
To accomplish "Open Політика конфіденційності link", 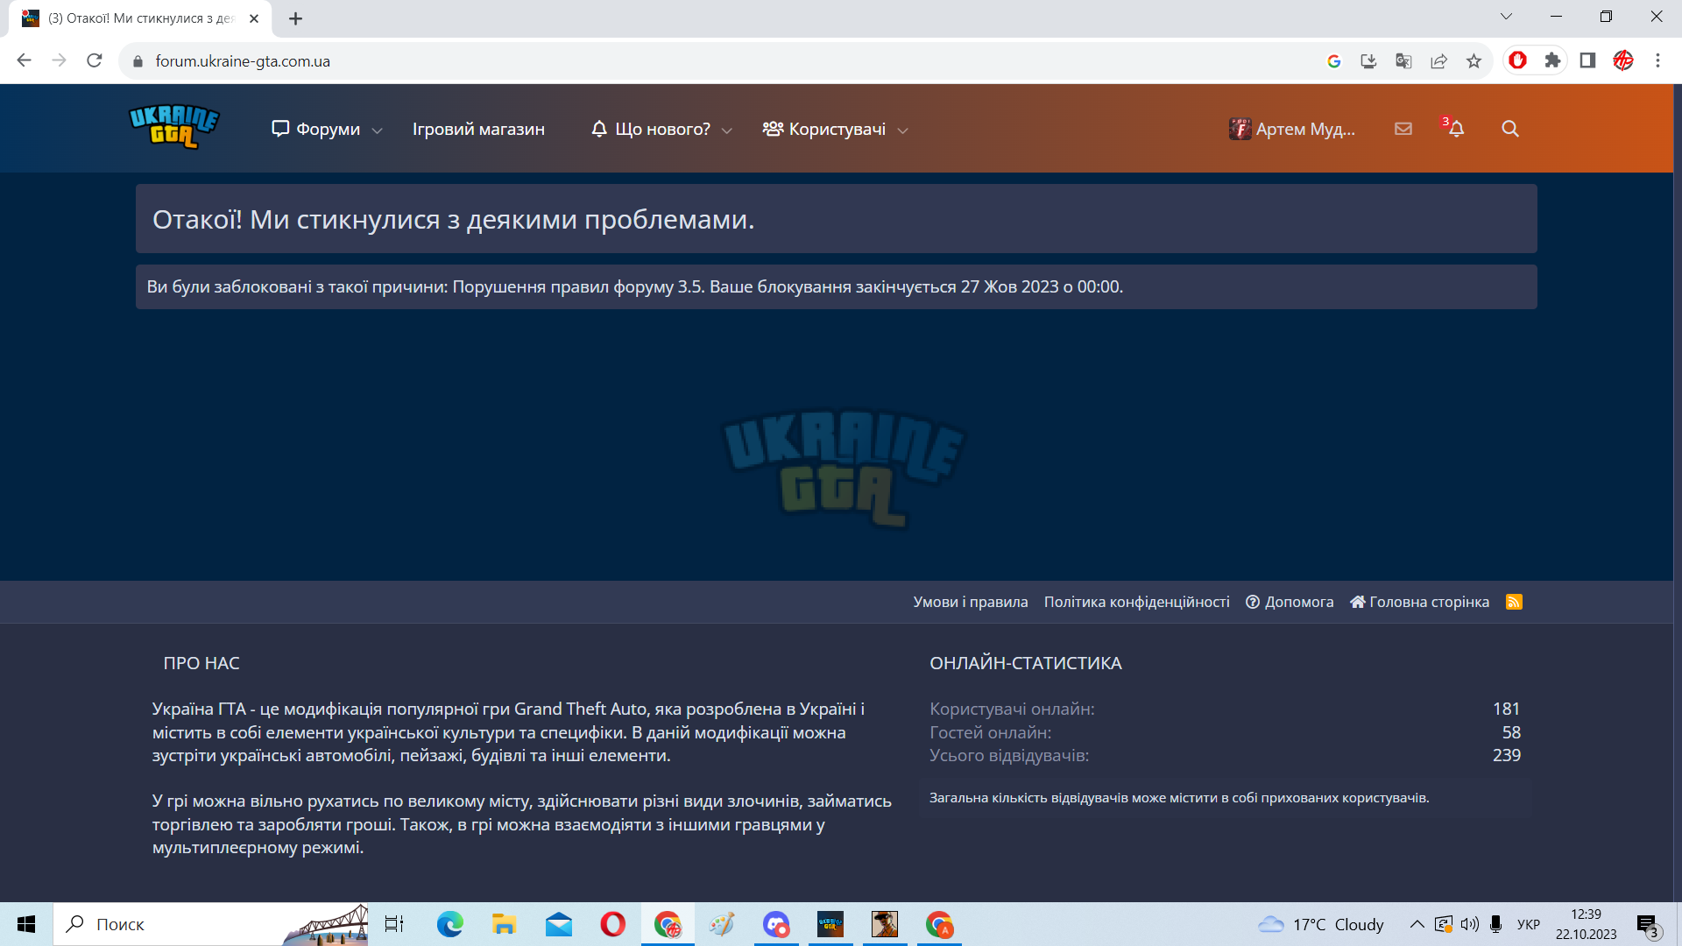I will tap(1136, 602).
